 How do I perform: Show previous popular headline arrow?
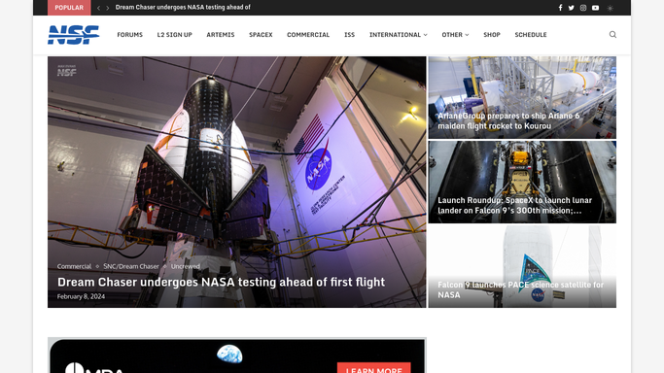click(98, 8)
